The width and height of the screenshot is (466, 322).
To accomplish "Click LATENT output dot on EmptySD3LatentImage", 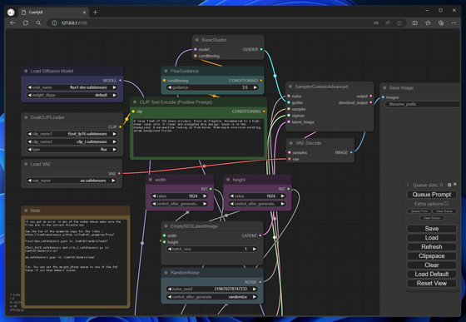I will click(x=260, y=235).
